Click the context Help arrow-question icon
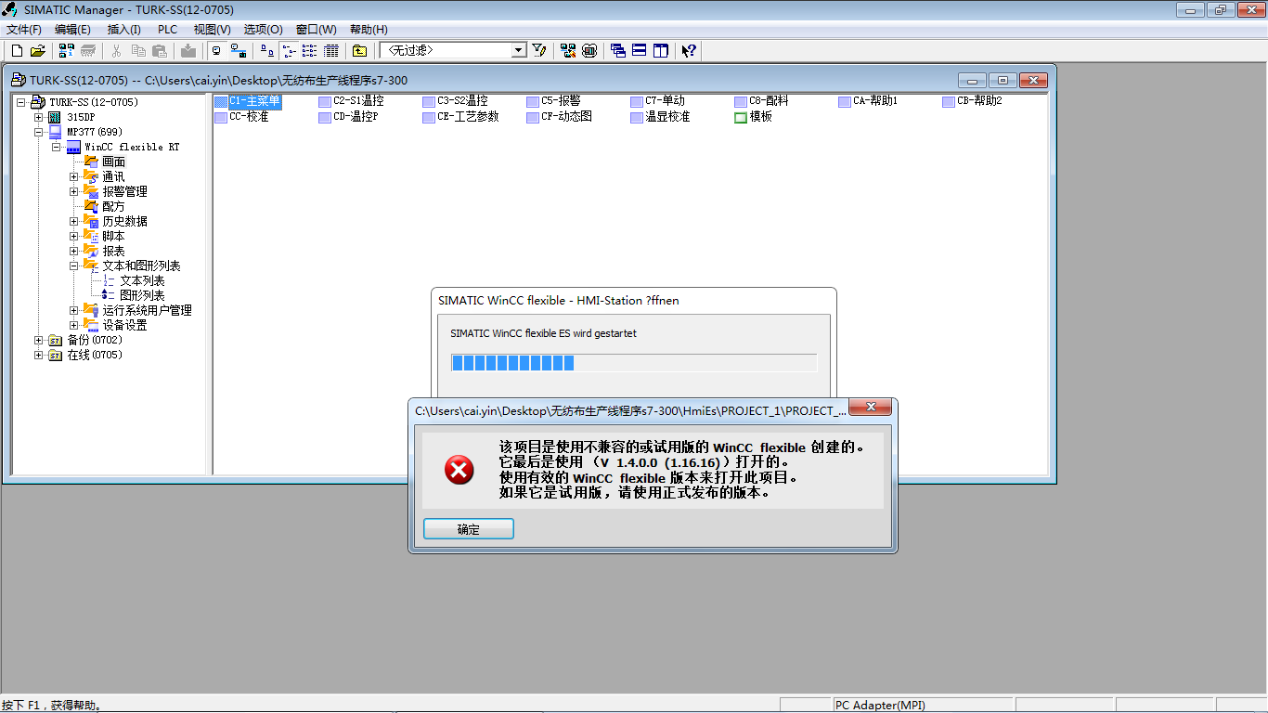1268x713 pixels. click(x=689, y=50)
